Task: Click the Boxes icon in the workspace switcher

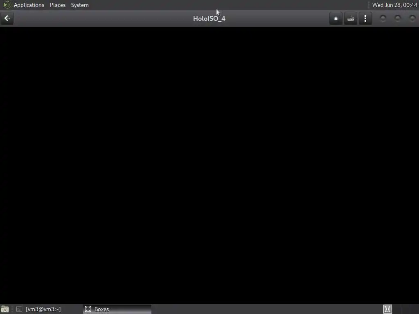Action: click(x=387, y=309)
